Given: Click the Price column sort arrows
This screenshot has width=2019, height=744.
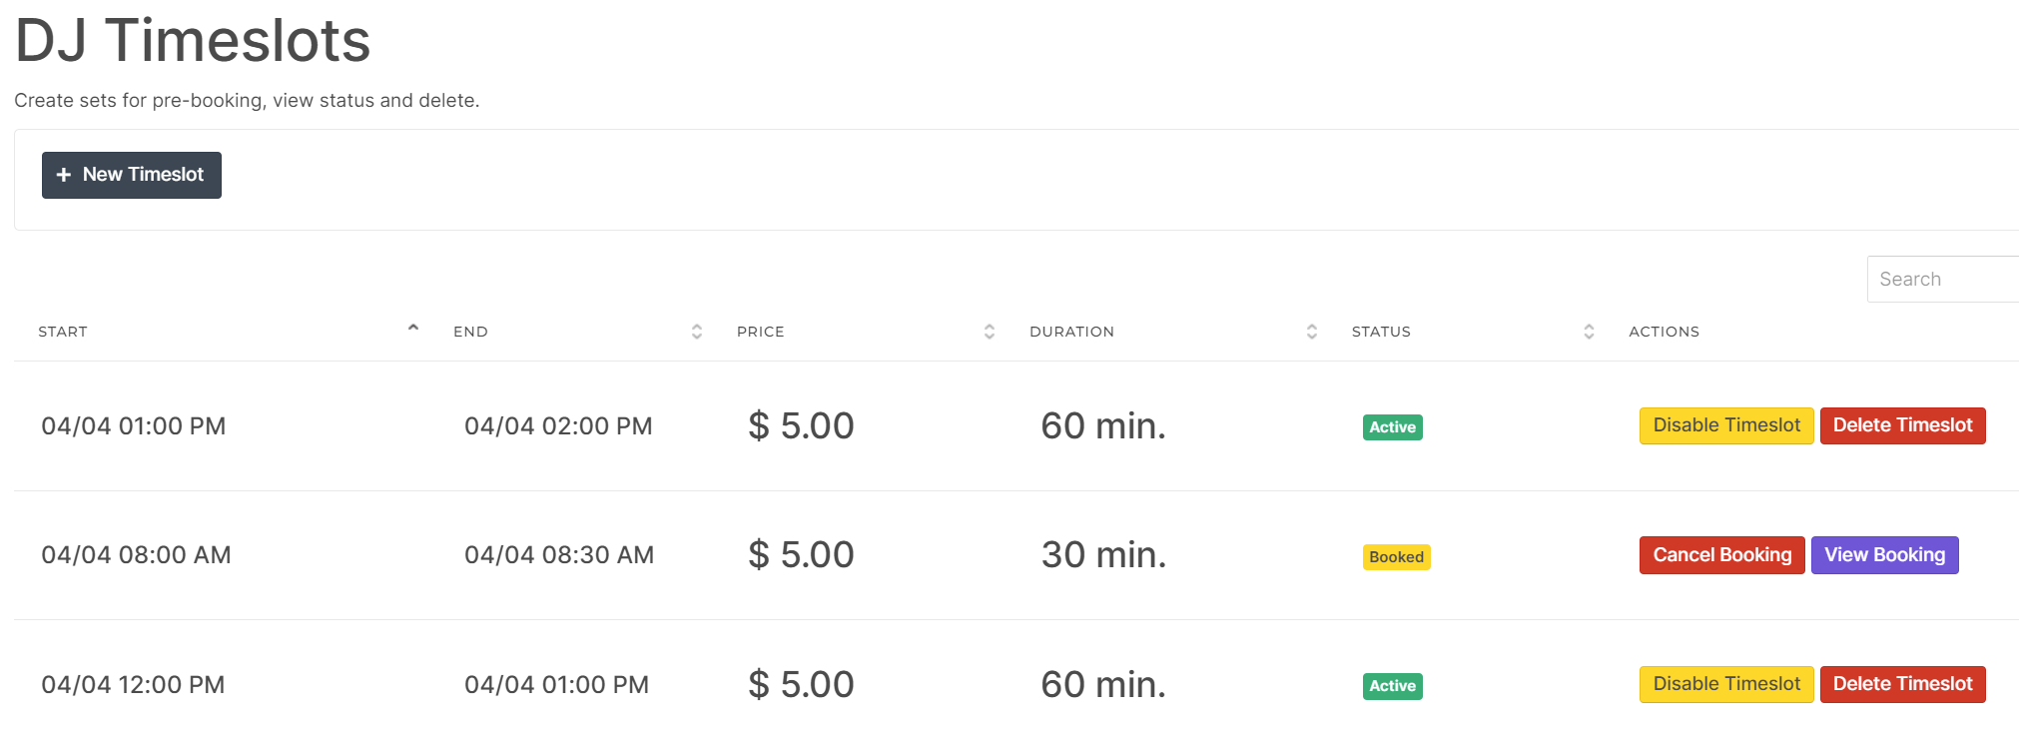Looking at the screenshot, I should (989, 332).
